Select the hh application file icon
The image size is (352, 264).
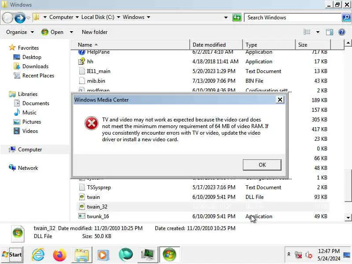82,61
